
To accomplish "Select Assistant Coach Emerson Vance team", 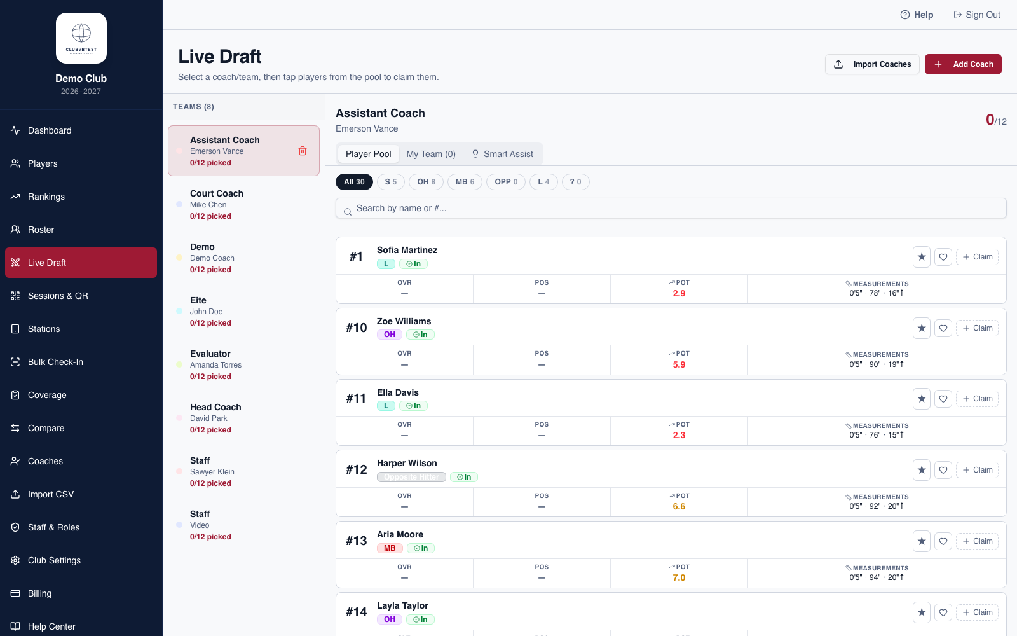I will [x=243, y=151].
